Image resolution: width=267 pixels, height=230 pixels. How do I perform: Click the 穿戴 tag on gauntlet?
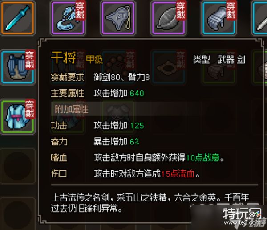coord(231,11)
